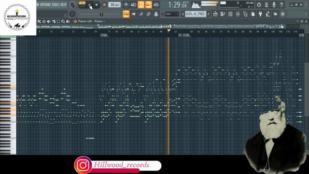Toggle step editing mode button
The width and height of the screenshot is (309, 174).
point(141,14)
